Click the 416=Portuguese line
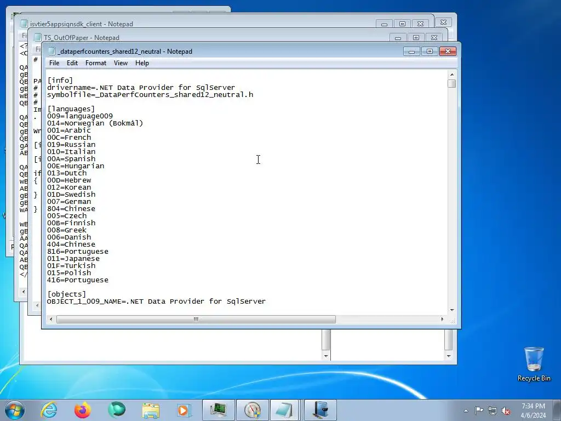The width and height of the screenshot is (561, 421). [x=78, y=280]
